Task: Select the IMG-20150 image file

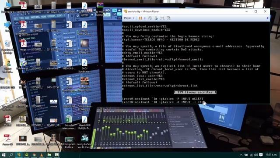Action: coord(53,83)
